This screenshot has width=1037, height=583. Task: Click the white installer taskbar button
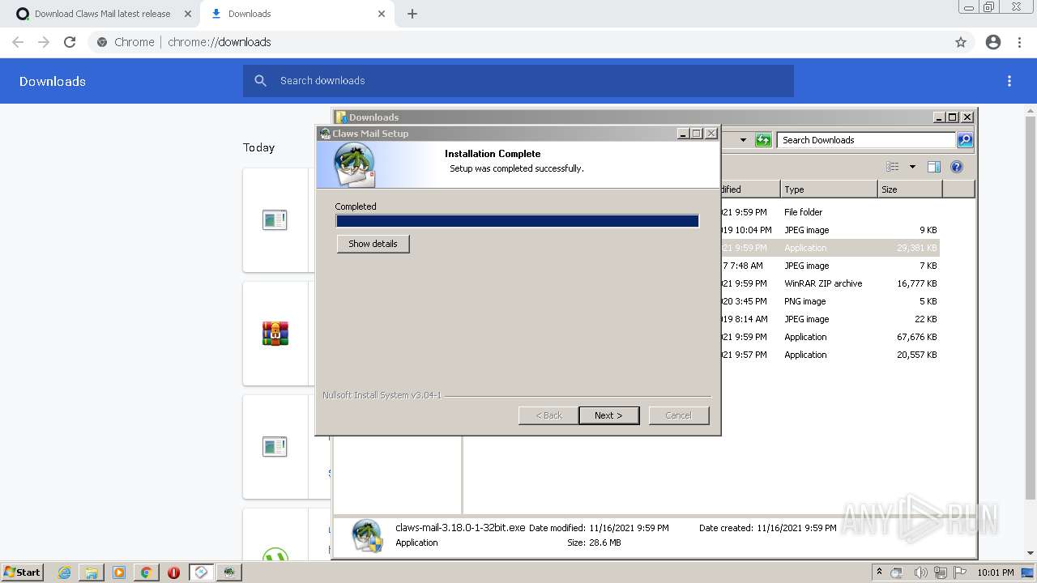(201, 572)
